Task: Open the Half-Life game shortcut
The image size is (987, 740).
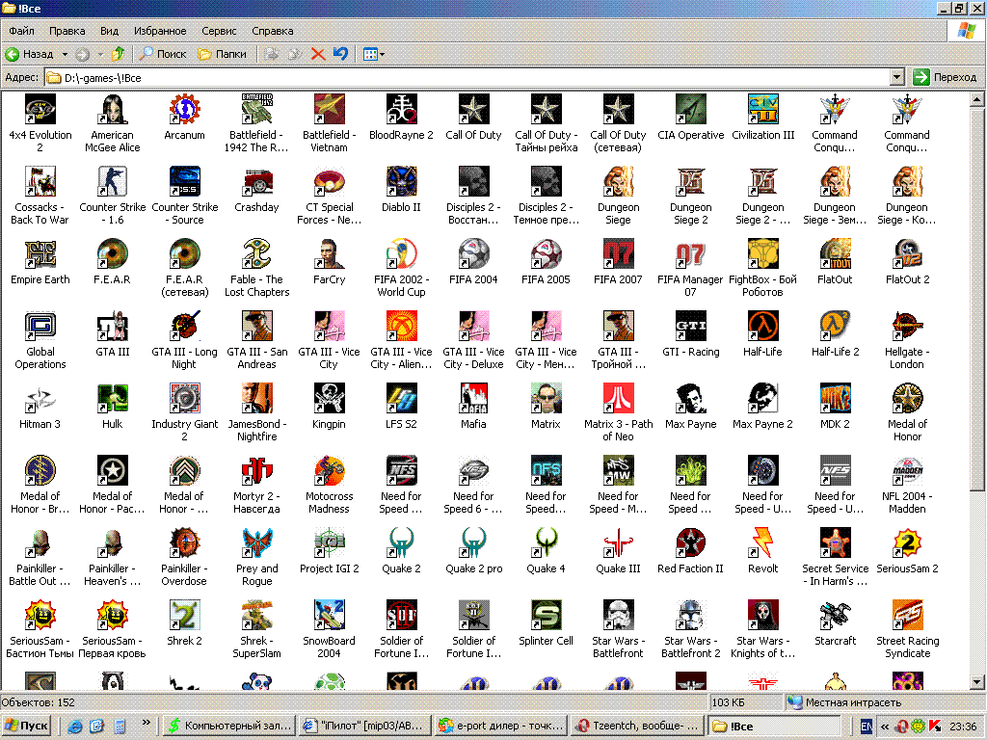Action: coord(762,326)
